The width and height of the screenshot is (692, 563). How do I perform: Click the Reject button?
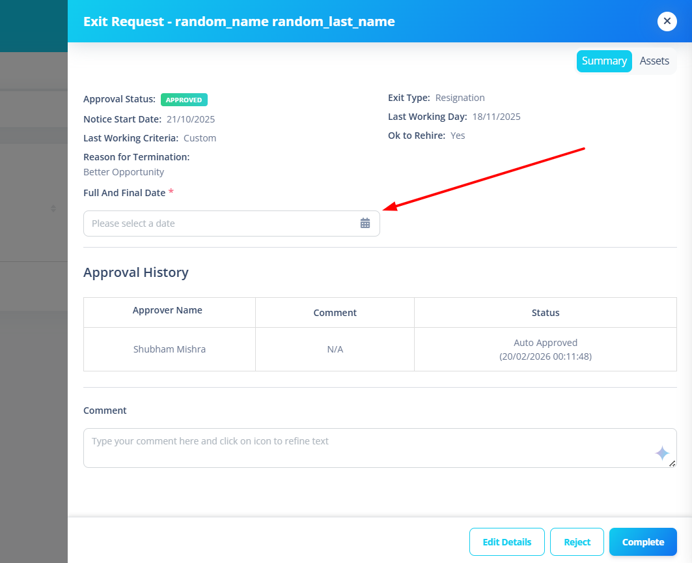click(x=577, y=541)
